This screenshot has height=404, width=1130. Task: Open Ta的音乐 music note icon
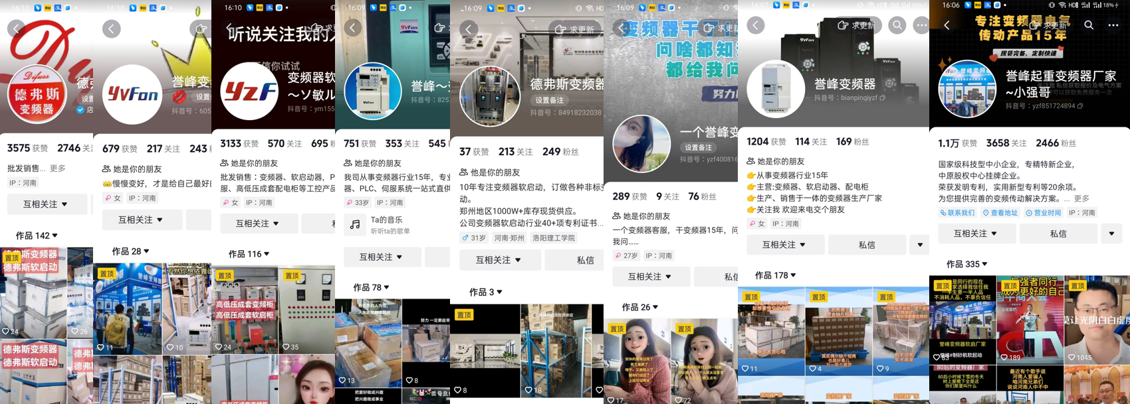tap(356, 224)
